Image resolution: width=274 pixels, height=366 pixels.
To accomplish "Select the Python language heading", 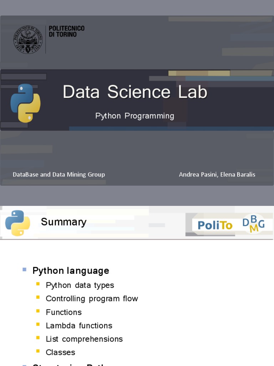I will click(71, 271).
